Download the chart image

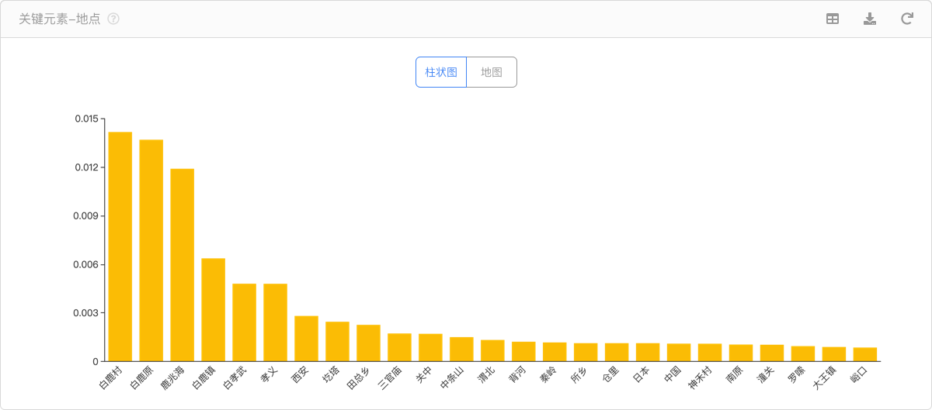[870, 19]
